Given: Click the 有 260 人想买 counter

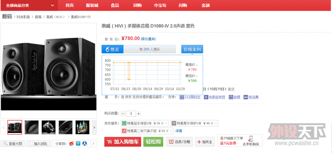Looking at the screenshot, I should [x=150, y=49].
